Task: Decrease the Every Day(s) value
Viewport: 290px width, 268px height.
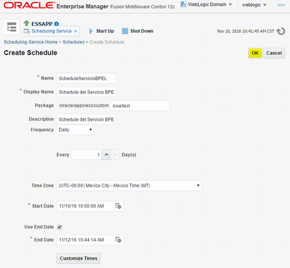Action: coord(115,154)
